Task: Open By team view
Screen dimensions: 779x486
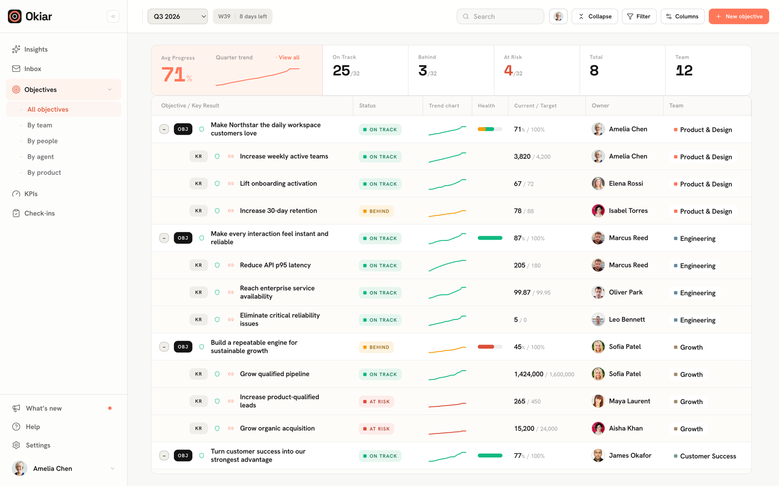Action: tap(40, 125)
